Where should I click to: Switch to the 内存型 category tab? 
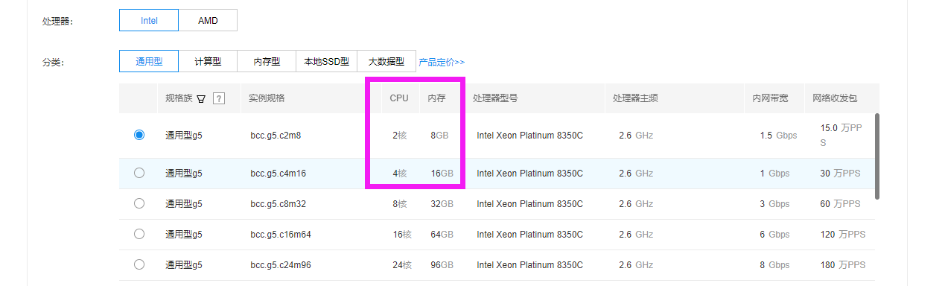[x=267, y=62]
